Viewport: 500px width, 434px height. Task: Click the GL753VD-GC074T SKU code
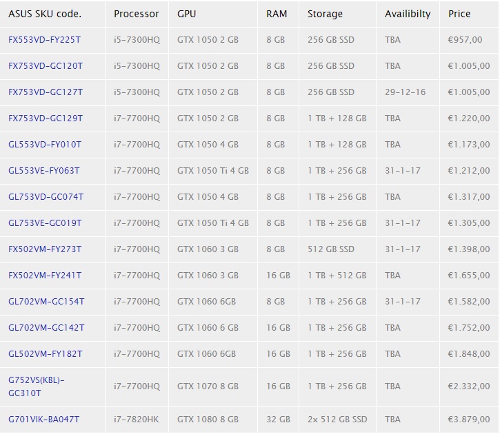click(46, 197)
